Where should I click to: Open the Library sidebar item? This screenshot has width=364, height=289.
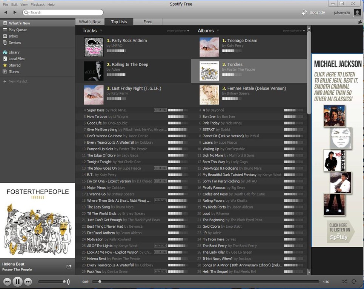click(x=38, y=52)
